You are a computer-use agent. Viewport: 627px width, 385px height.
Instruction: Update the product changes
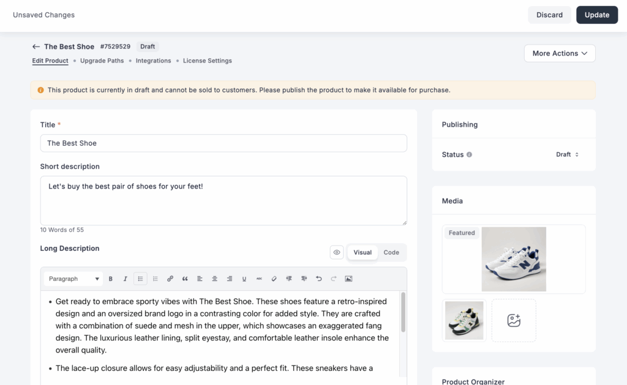pos(596,15)
